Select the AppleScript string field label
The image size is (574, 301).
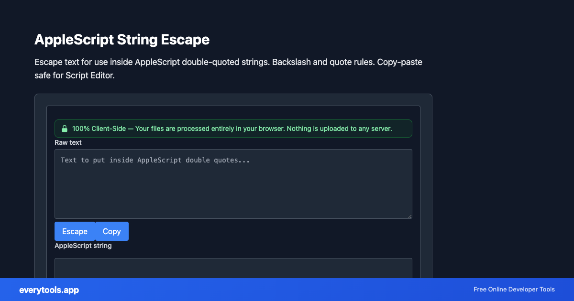click(x=83, y=246)
